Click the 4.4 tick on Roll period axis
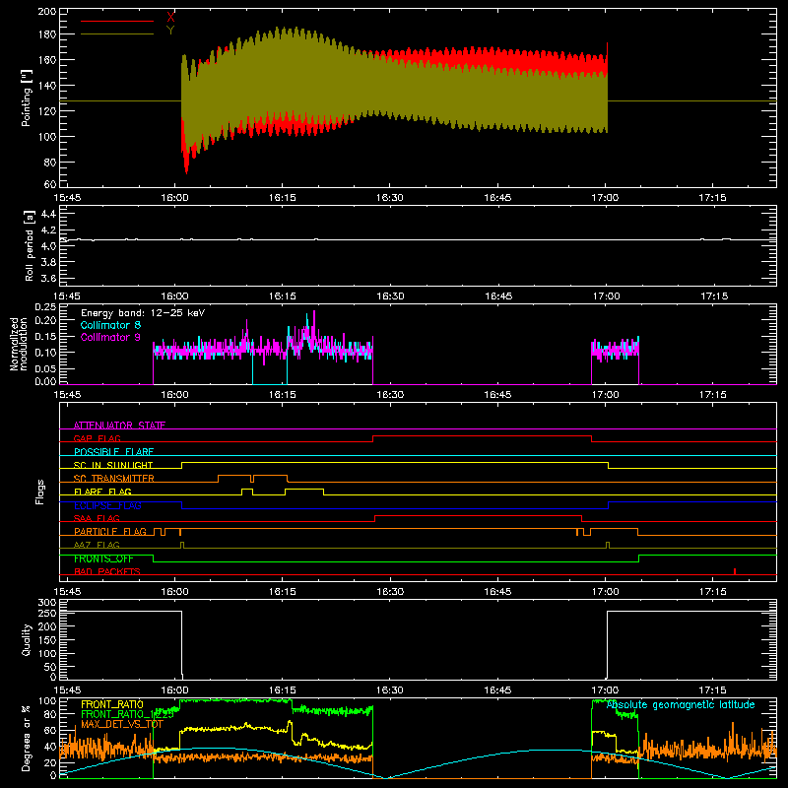This screenshot has width=788, height=788. pyautogui.click(x=48, y=214)
